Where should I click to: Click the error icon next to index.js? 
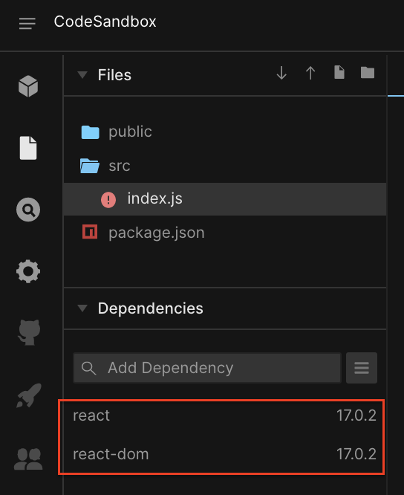108,200
